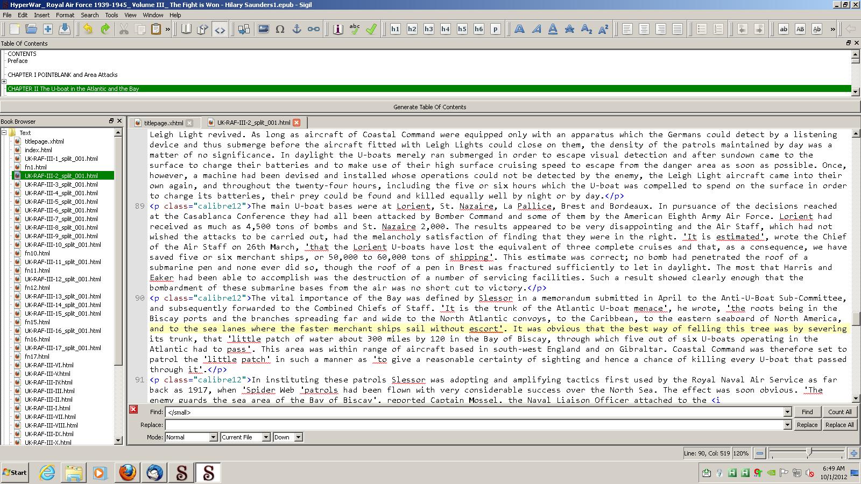
Task: Click the Replace button
Action: (x=807, y=425)
